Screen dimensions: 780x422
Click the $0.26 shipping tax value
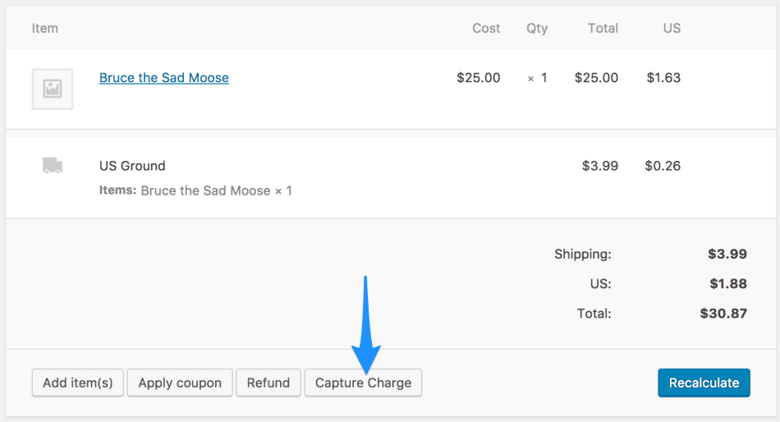pos(663,166)
